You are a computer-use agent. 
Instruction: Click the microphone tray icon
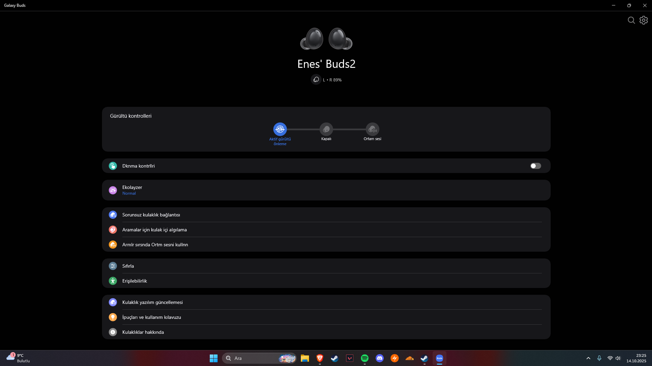pyautogui.click(x=599, y=358)
